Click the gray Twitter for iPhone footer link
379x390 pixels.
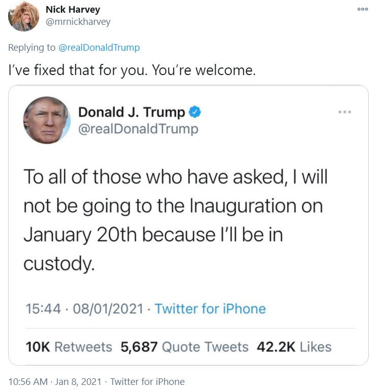click(x=147, y=381)
